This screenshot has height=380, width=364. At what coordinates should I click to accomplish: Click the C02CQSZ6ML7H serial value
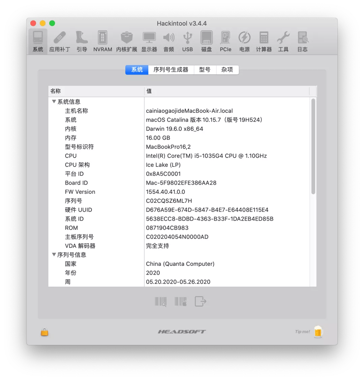[x=169, y=201]
